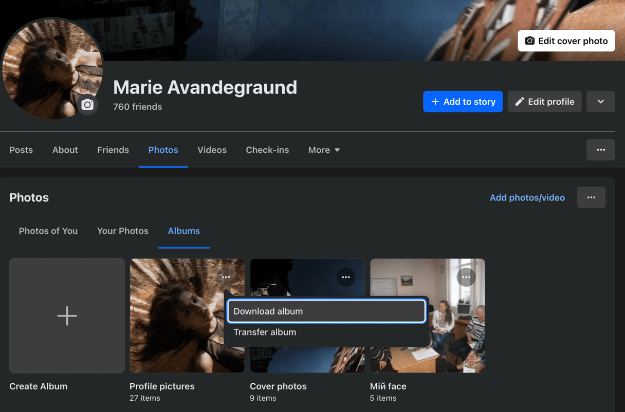The width and height of the screenshot is (625, 412).
Task: Open options menu on Profile pictures album
Action: click(x=226, y=277)
